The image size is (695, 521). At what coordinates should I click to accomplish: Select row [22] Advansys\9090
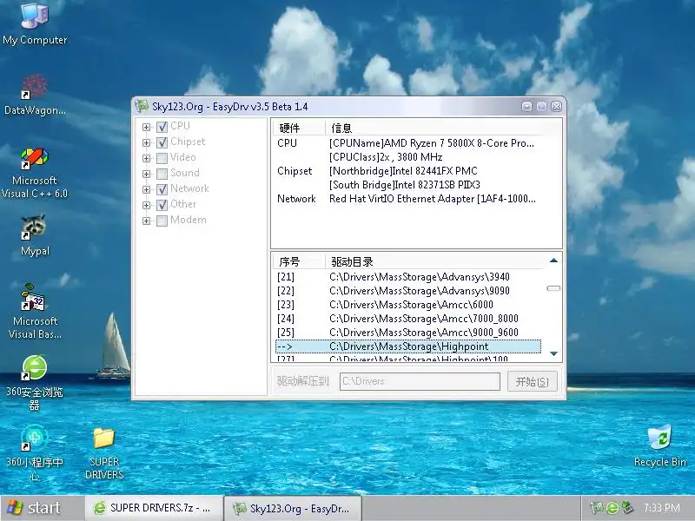(407, 291)
